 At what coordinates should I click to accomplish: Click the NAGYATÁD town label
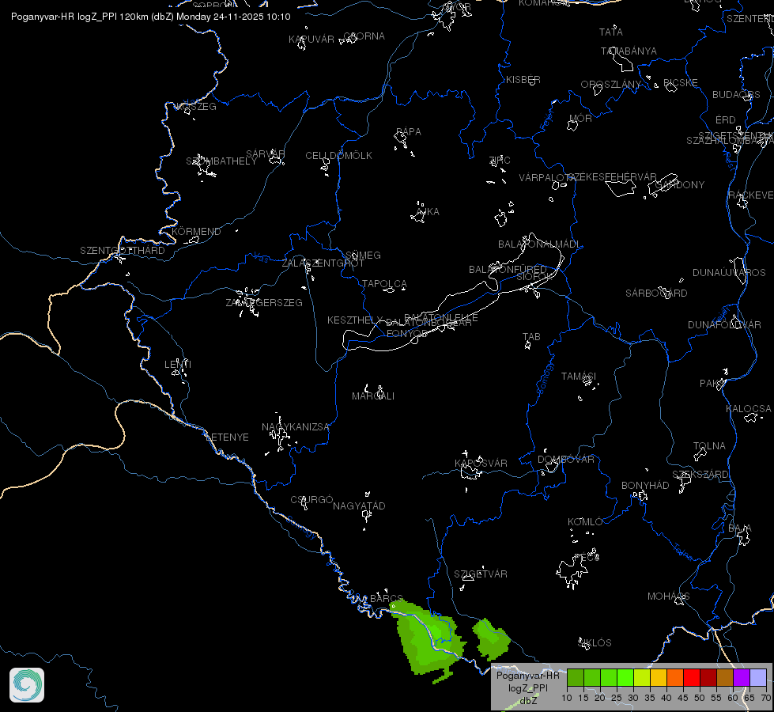(x=359, y=506)
